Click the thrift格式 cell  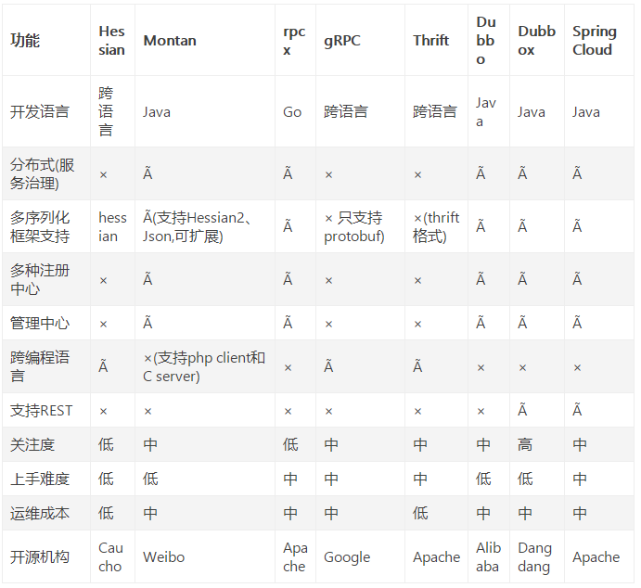436,227
